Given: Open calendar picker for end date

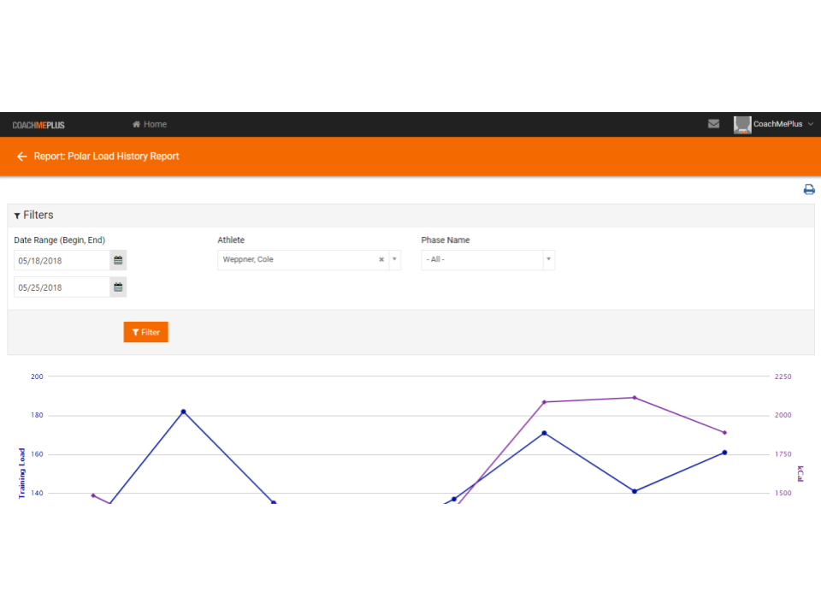Looking at the screenshot, I should (118, 287).
